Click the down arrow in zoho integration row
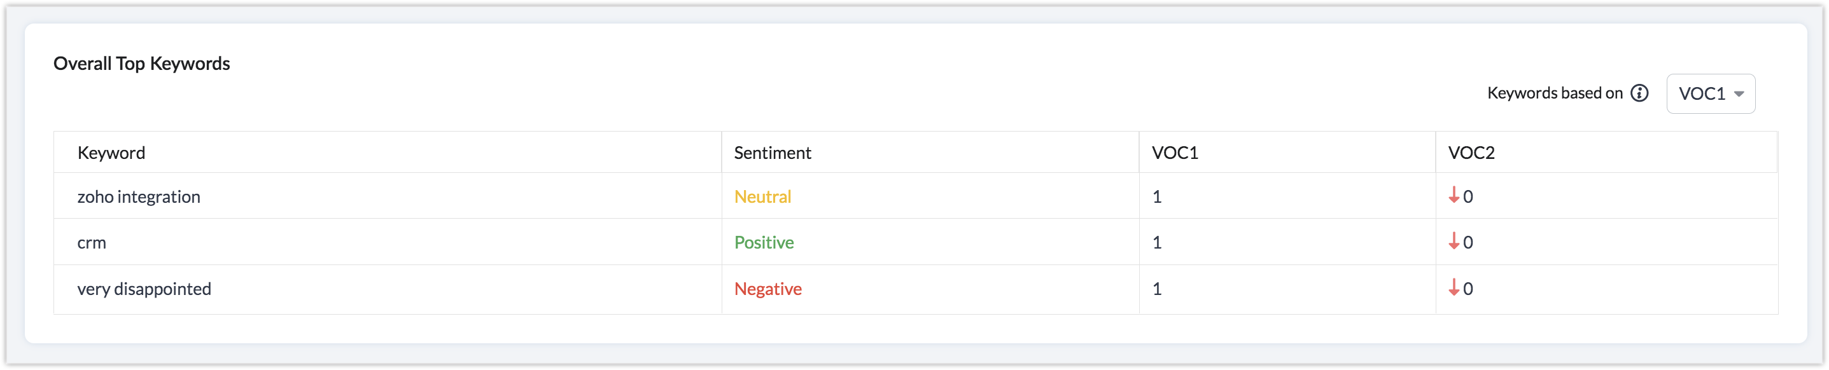1829x370 pixels. pos(1454,195)
